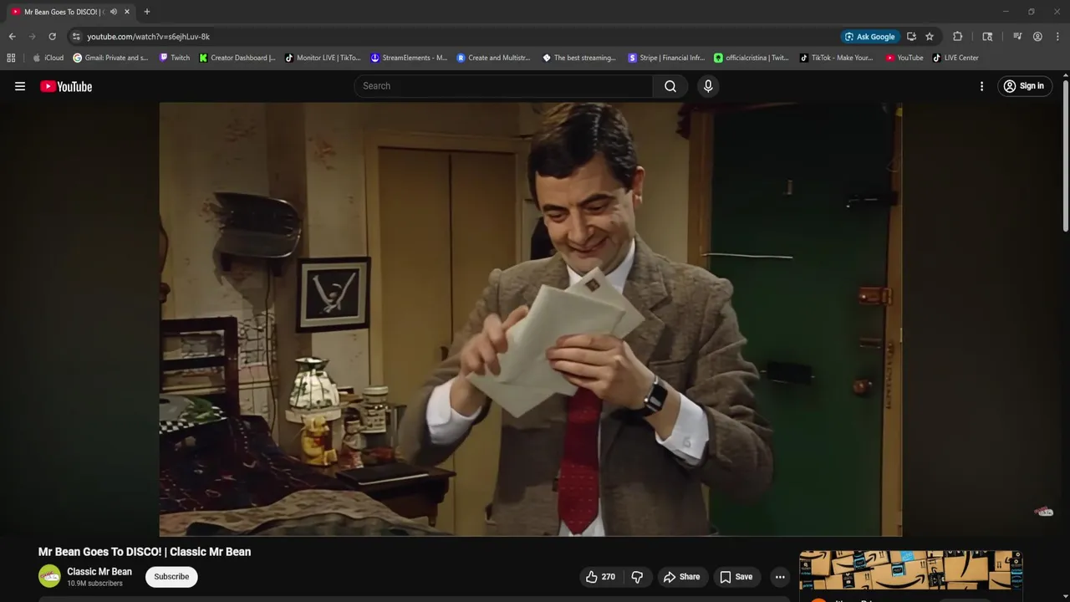Open Chrome profile avatar
1070x602 pixels.
[1037, 37]
